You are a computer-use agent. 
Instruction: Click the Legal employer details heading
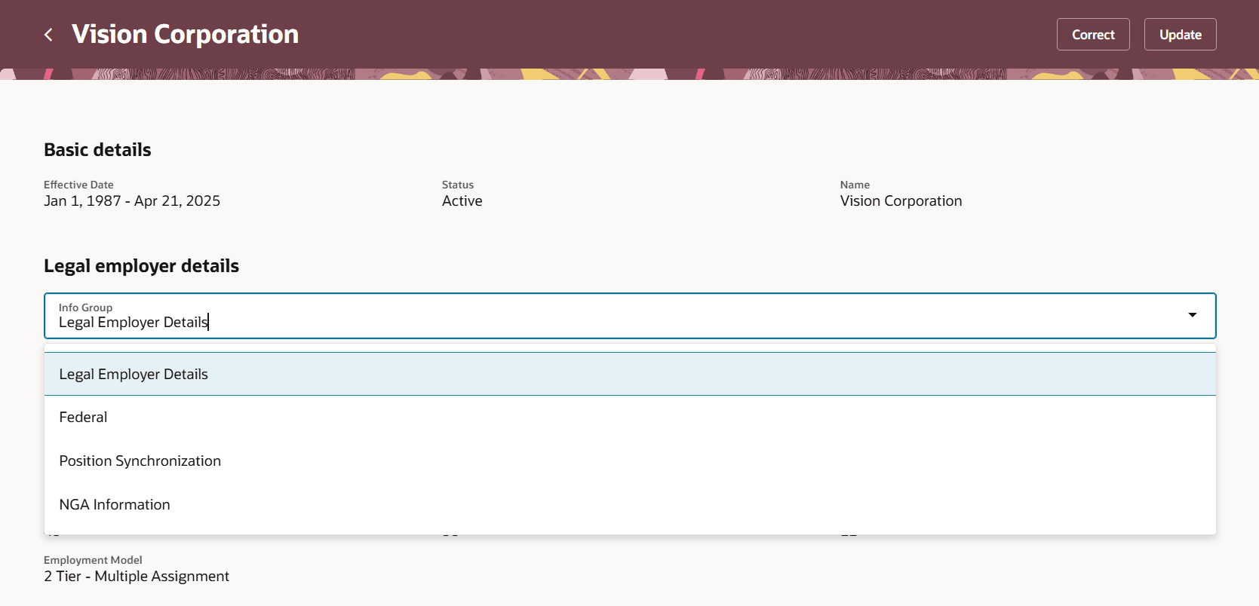(x=141, y=266)
